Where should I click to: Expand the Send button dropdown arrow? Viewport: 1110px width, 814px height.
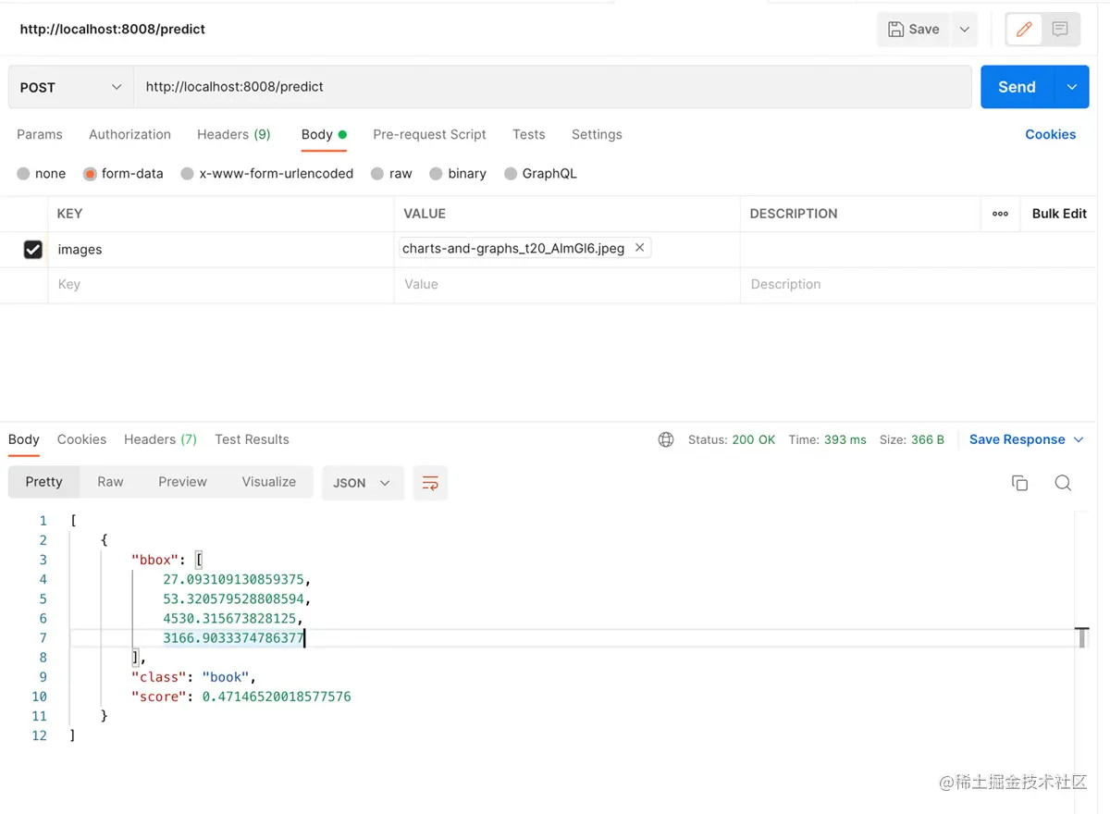(x=1071, y=87)
